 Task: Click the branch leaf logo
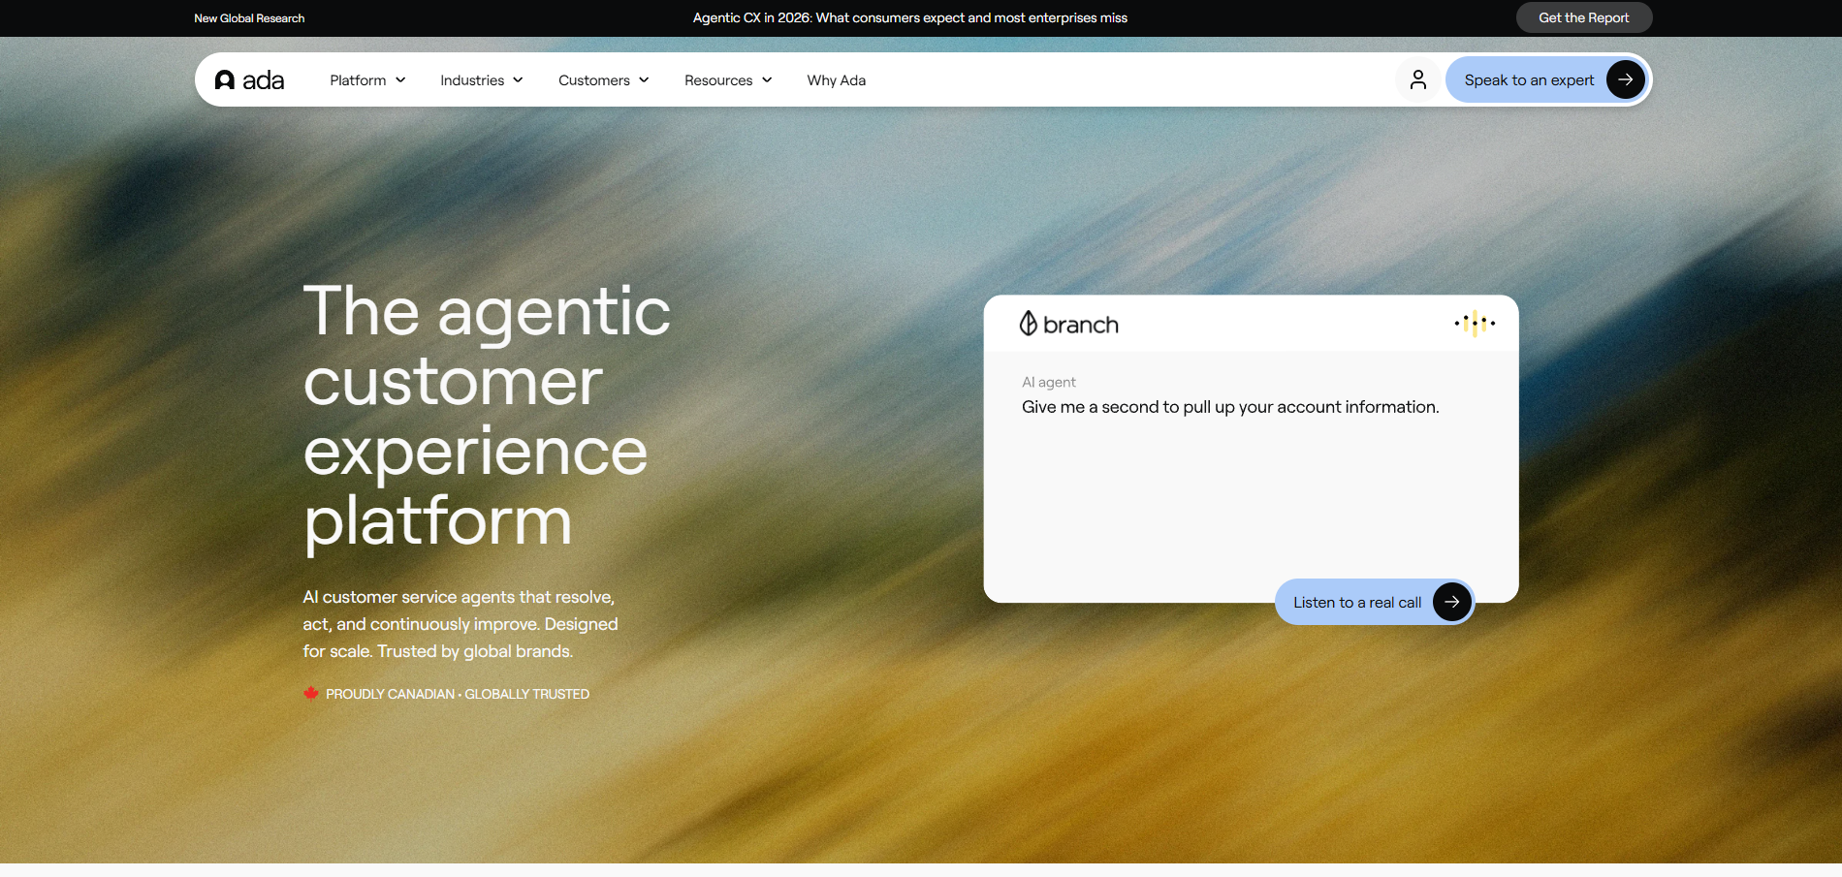tap(1029, 324)
